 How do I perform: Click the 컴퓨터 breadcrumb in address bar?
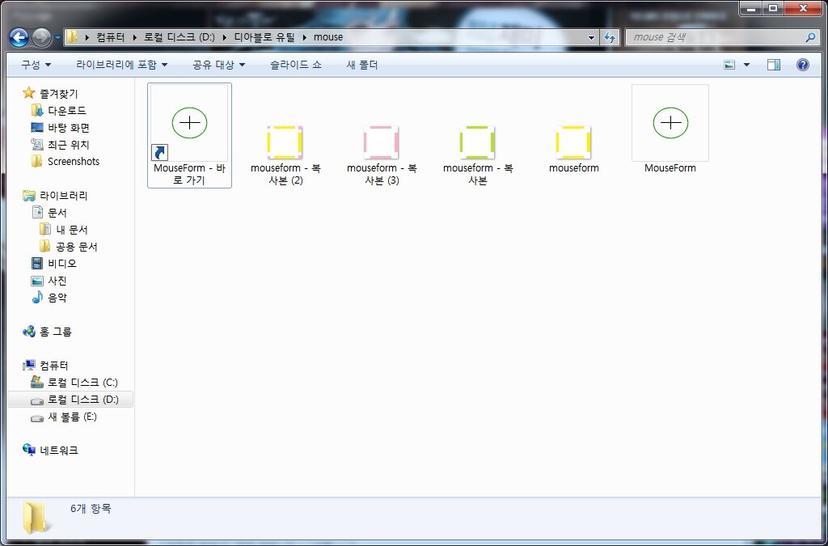[x=110, y=37]
